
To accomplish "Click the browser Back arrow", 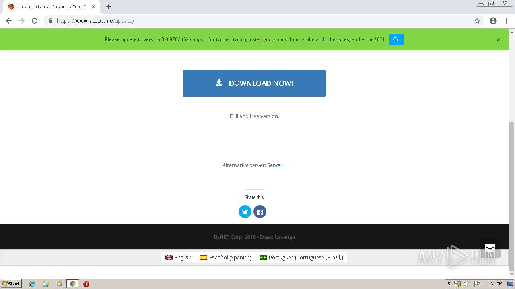I will pyautogui.click(x=9, y=21).
